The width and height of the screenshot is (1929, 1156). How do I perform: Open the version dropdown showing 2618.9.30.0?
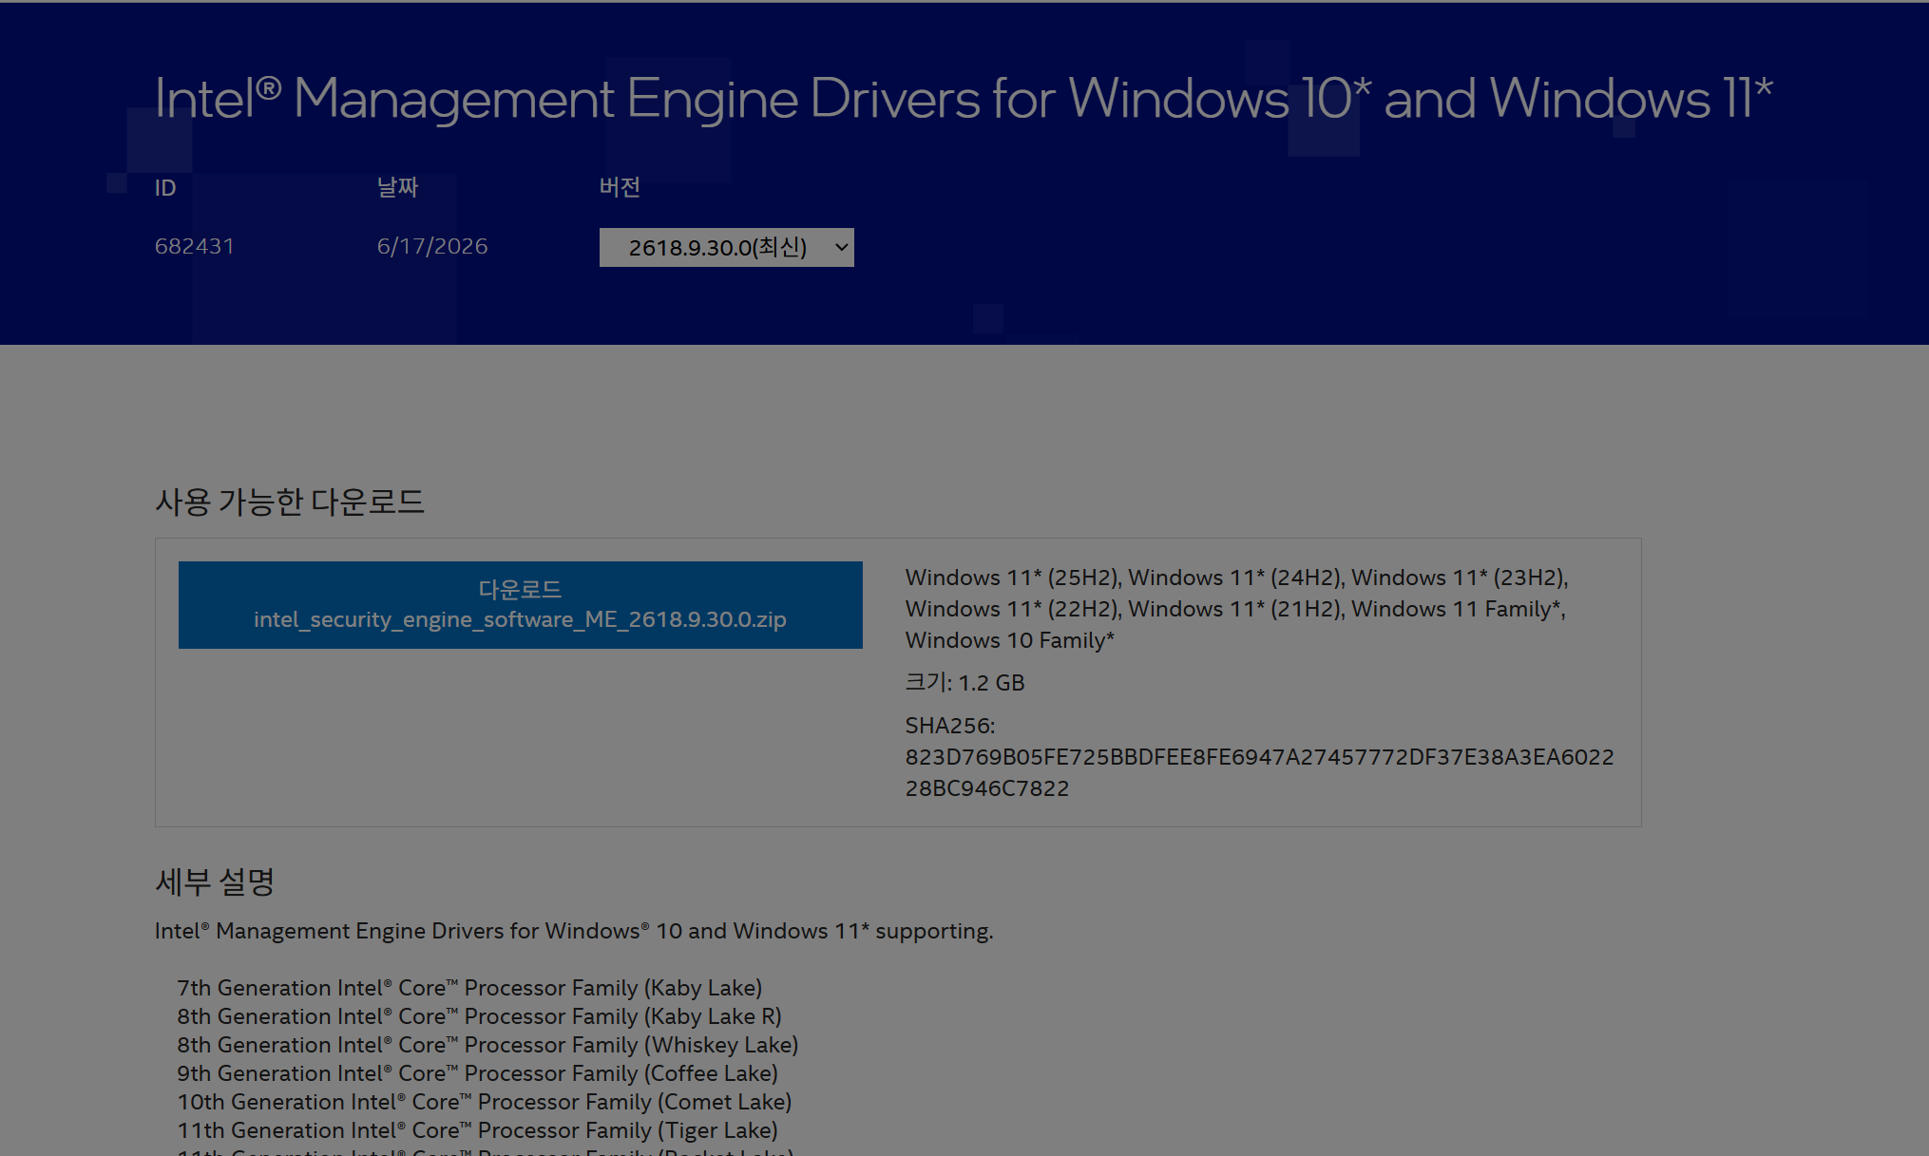click(727, 247)
